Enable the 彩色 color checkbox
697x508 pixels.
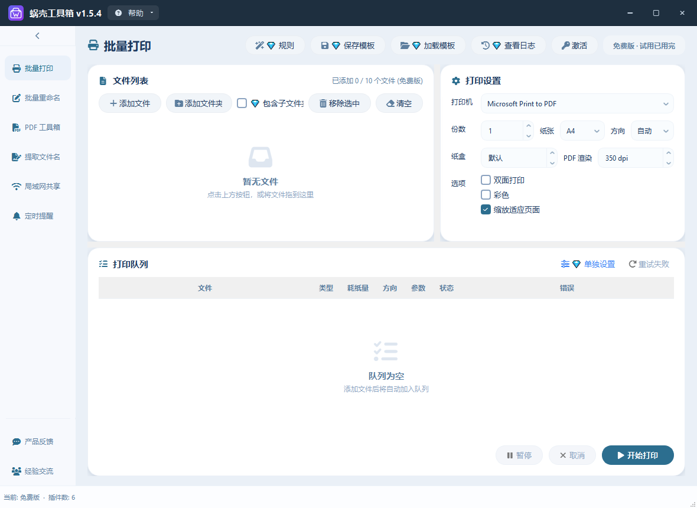(486, 195)
